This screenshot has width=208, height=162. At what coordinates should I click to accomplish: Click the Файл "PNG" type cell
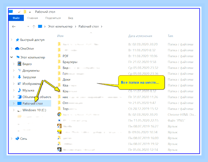tap(176, 120)
